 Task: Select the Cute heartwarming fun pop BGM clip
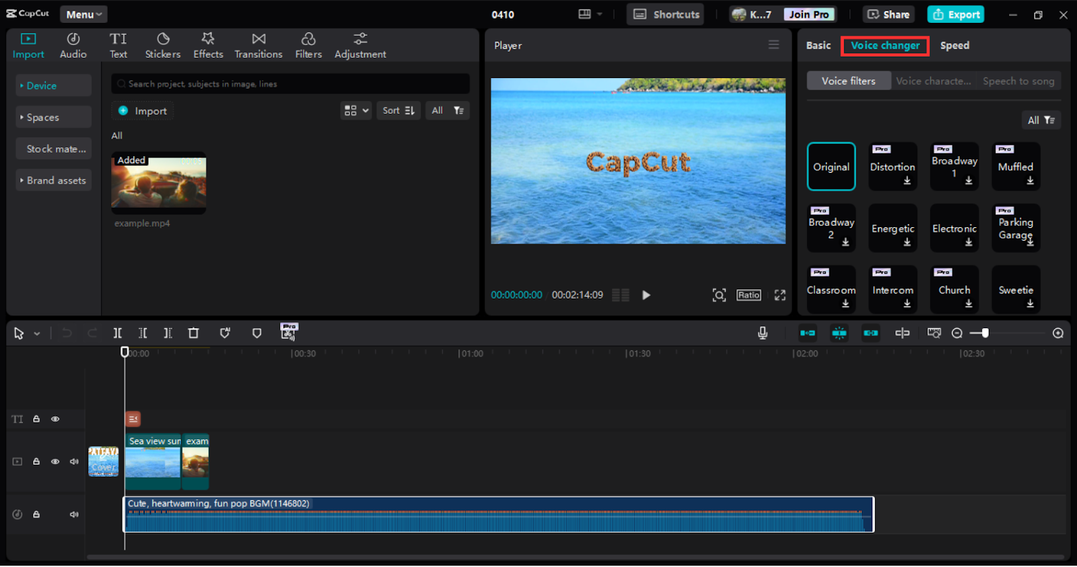click(499, 515)
